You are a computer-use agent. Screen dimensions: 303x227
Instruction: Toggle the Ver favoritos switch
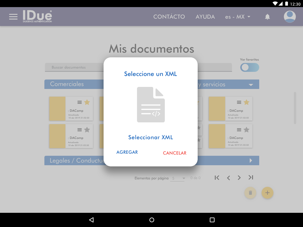point(249,67)
